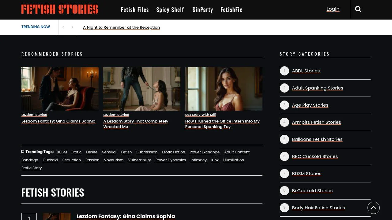Viewport: 392px width, 220px height.
Task: Open the Adult Spanking Stories category
Action: tap(317, 88)
